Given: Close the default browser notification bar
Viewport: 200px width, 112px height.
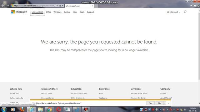Looking at the screenshot, I should pyautogui.click(x=169, y=103).
